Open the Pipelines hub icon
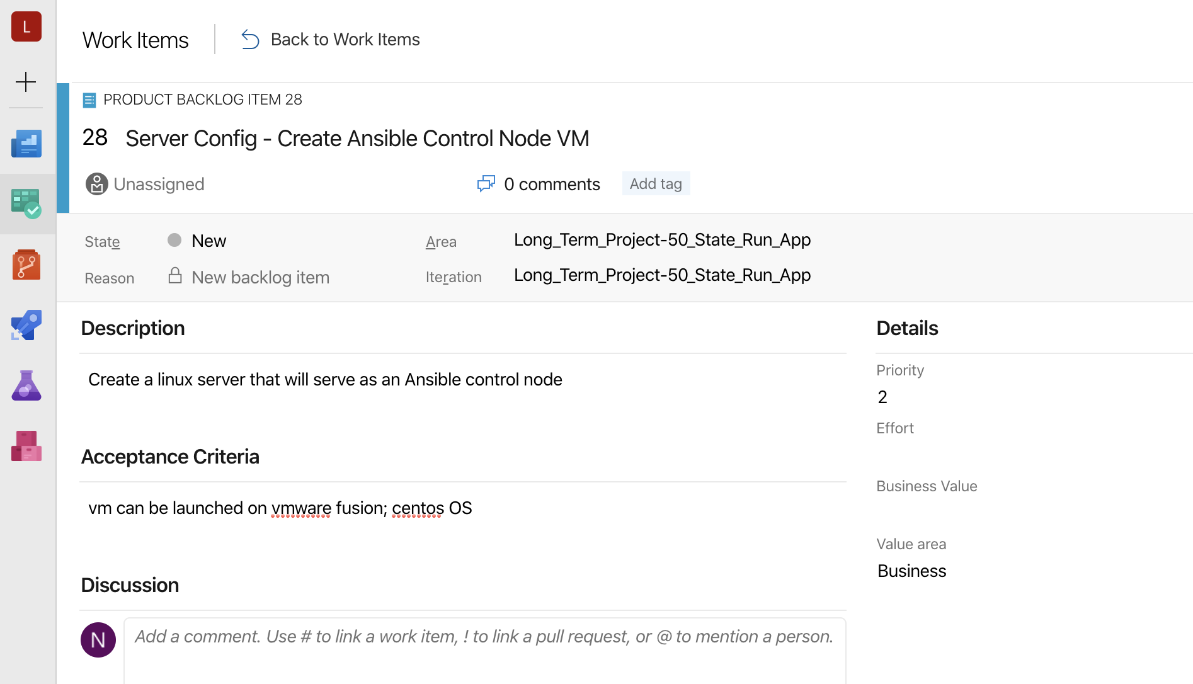1193x684 pixels. [26, 325]
